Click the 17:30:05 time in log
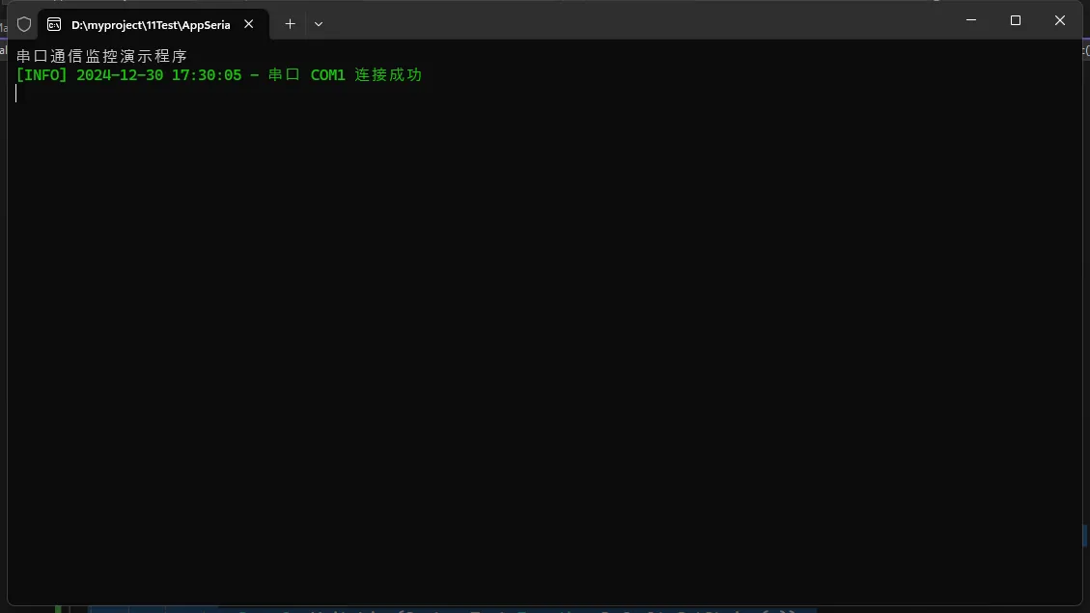 tap(207, 75)
